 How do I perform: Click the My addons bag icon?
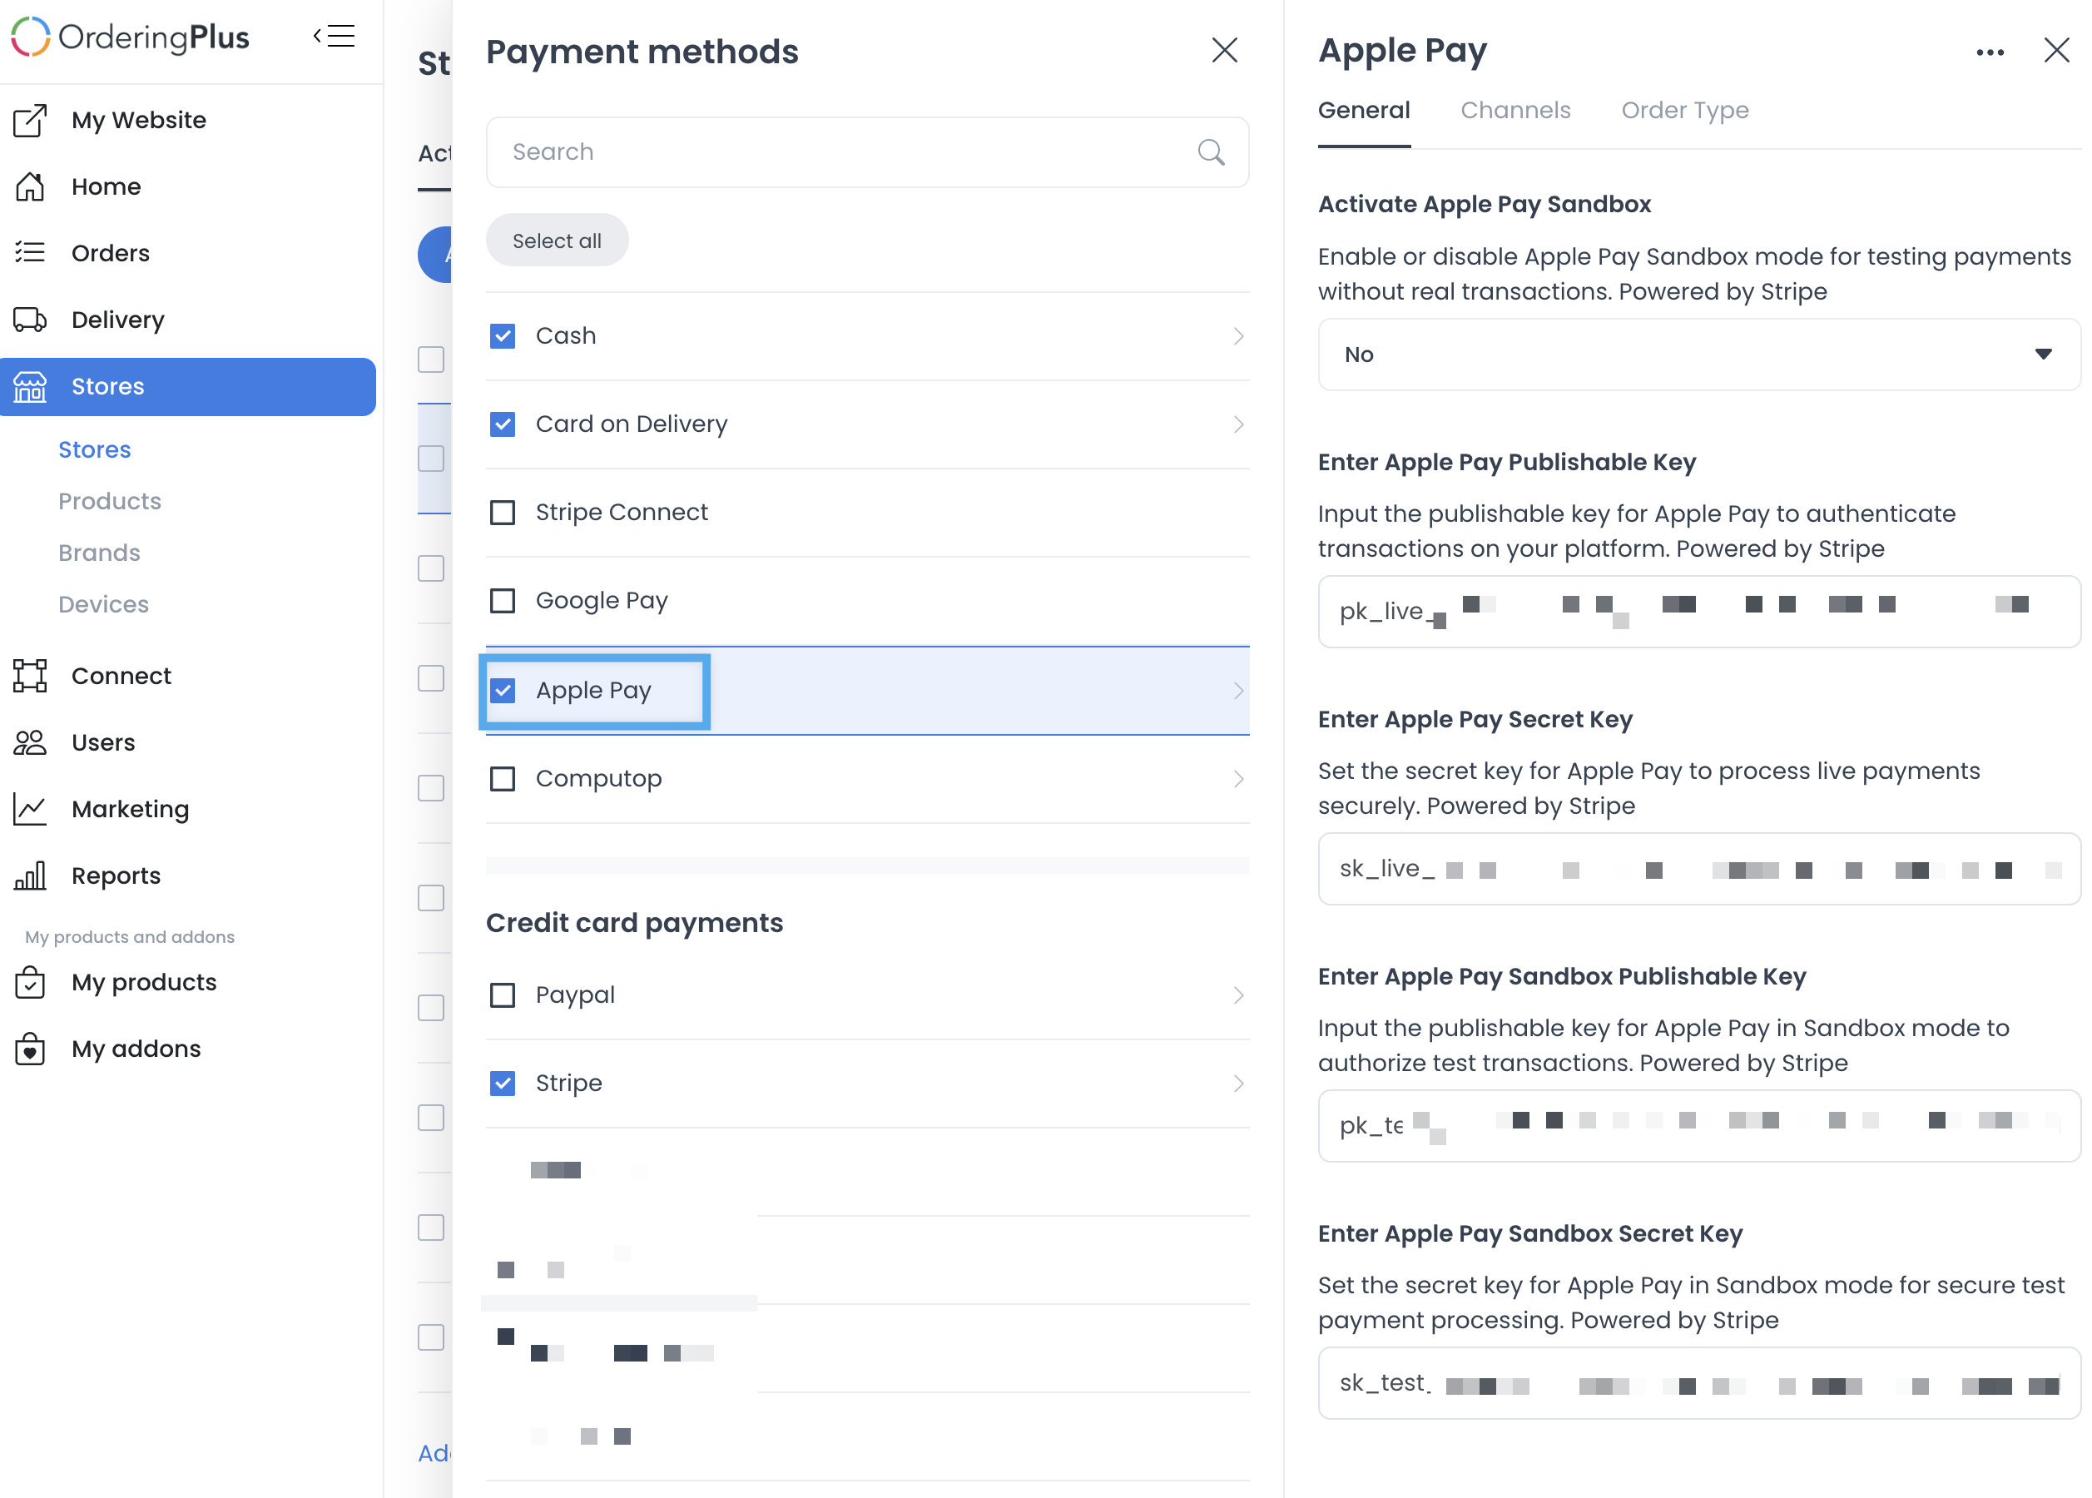[31, 1049]
